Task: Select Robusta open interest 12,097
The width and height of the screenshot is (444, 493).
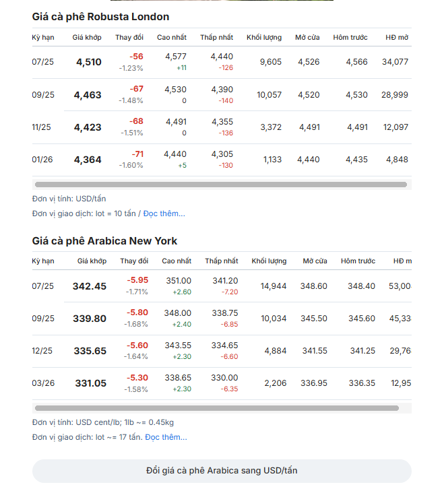Action: [x=395, y=127]
